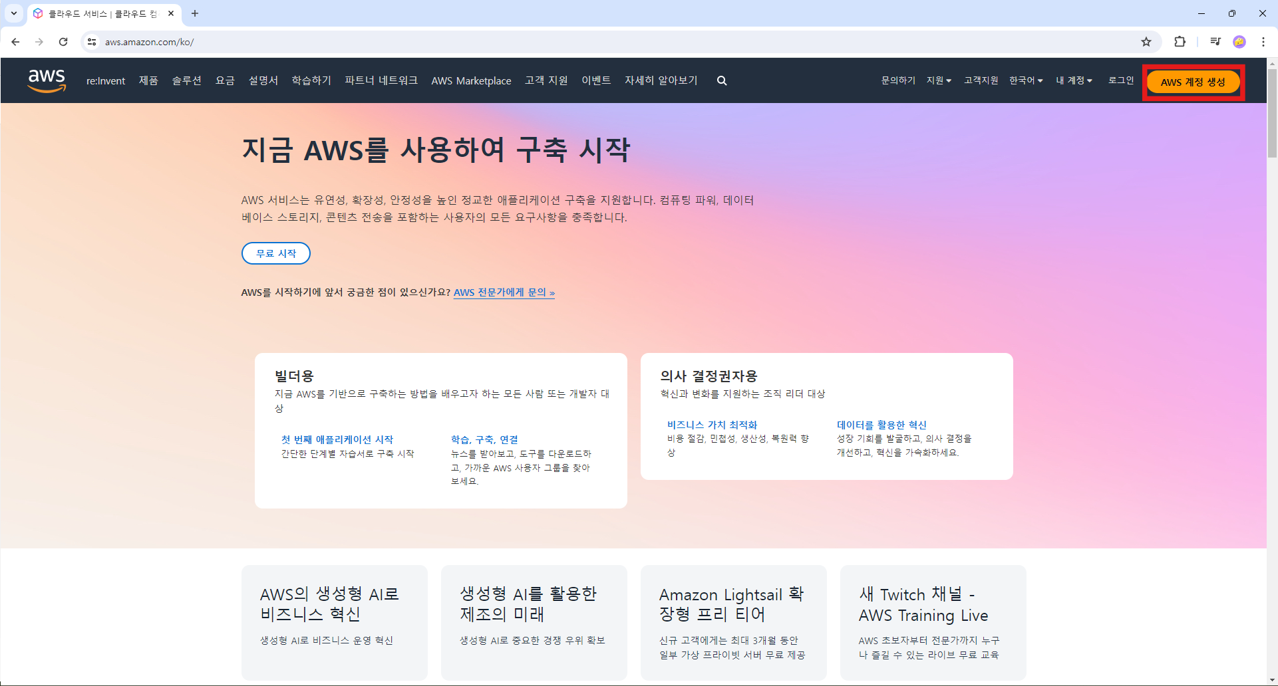The height and width of the screenshot is (686, 1278).
Task: Open the 솔루션 menu
Action: [186, 80]
